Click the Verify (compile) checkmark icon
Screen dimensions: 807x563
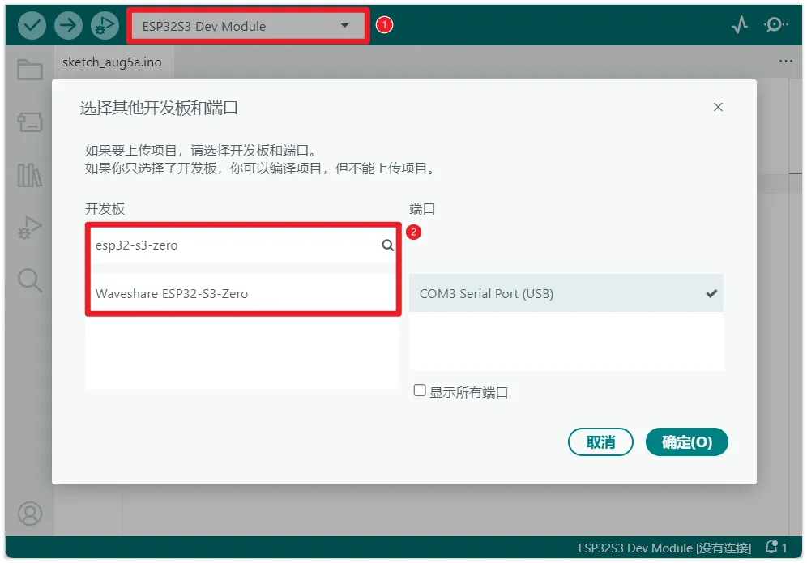pos(32,25)
